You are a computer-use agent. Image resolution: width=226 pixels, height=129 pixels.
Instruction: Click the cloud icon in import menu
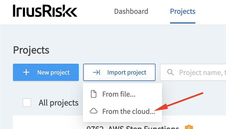(x=94, y=111)
